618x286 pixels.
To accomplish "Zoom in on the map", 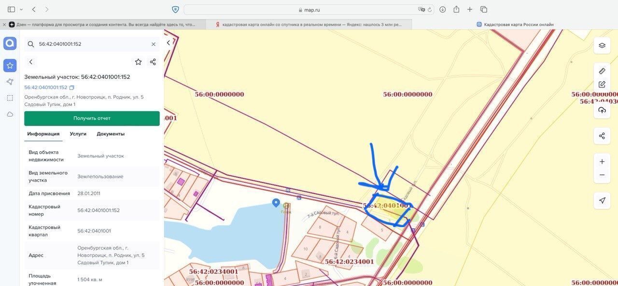I will 602,162.
